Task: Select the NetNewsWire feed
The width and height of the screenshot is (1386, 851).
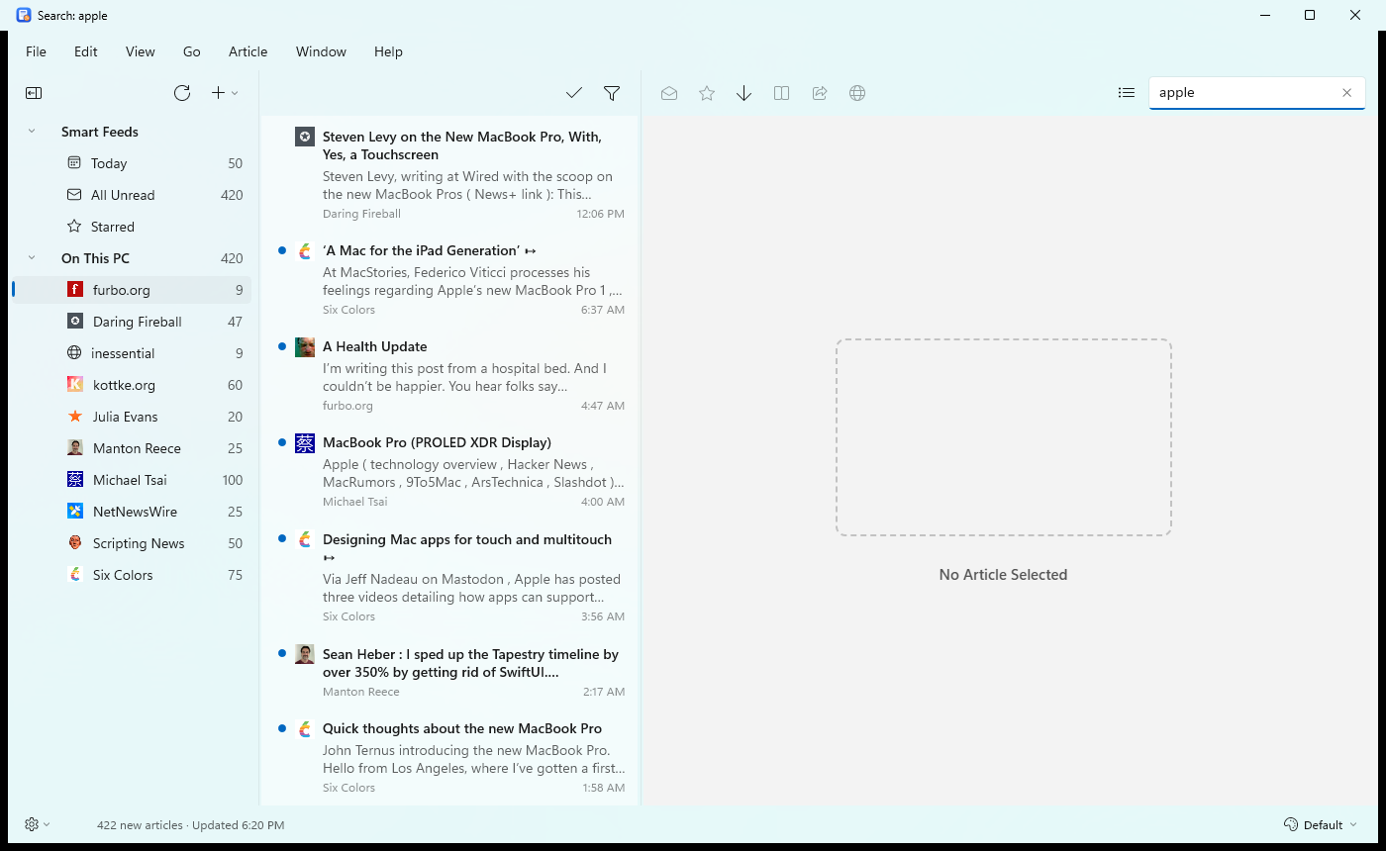Action: click(x=132, y=512)
